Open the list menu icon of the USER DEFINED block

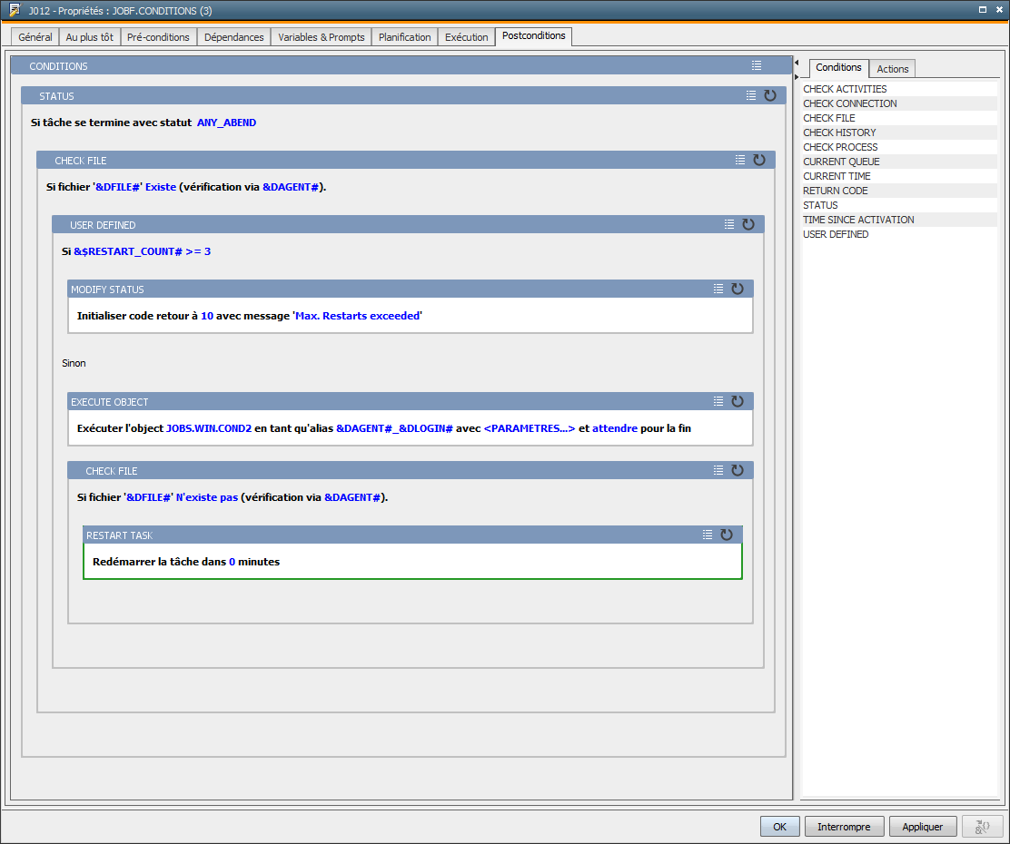(x=729, y=225)
